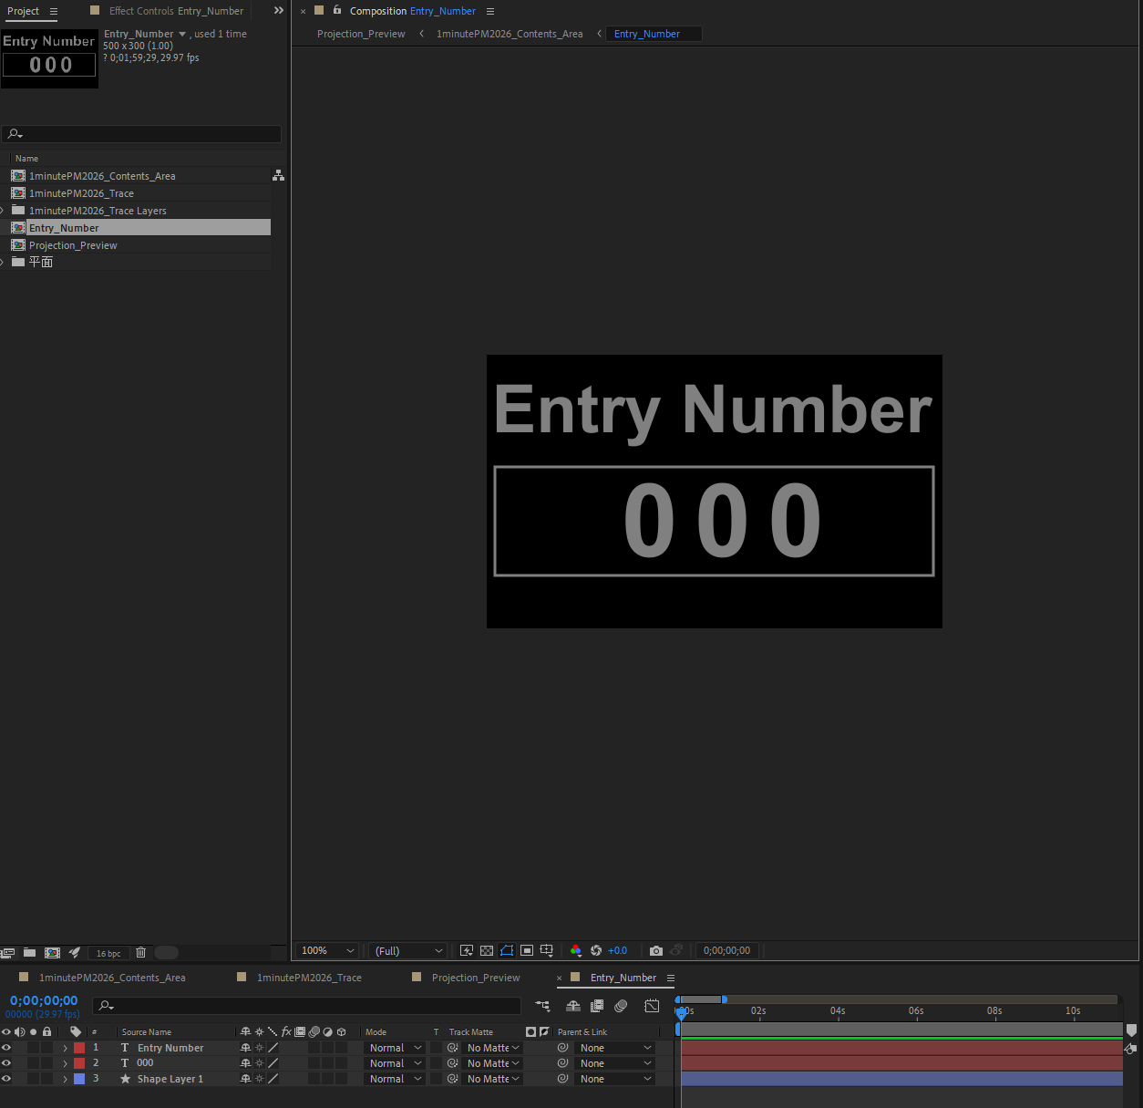Select the 1minutePM2026_Trace composition in Project
Image resolution: width=1143 pixels, height=1108 pixels.
[x=81, y=193]
